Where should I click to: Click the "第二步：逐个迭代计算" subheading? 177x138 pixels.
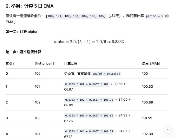coord(23,52)
